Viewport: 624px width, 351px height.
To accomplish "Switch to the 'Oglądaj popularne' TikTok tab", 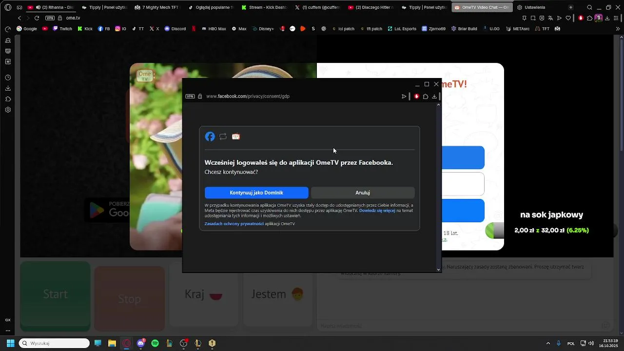I will click(211, 7).
